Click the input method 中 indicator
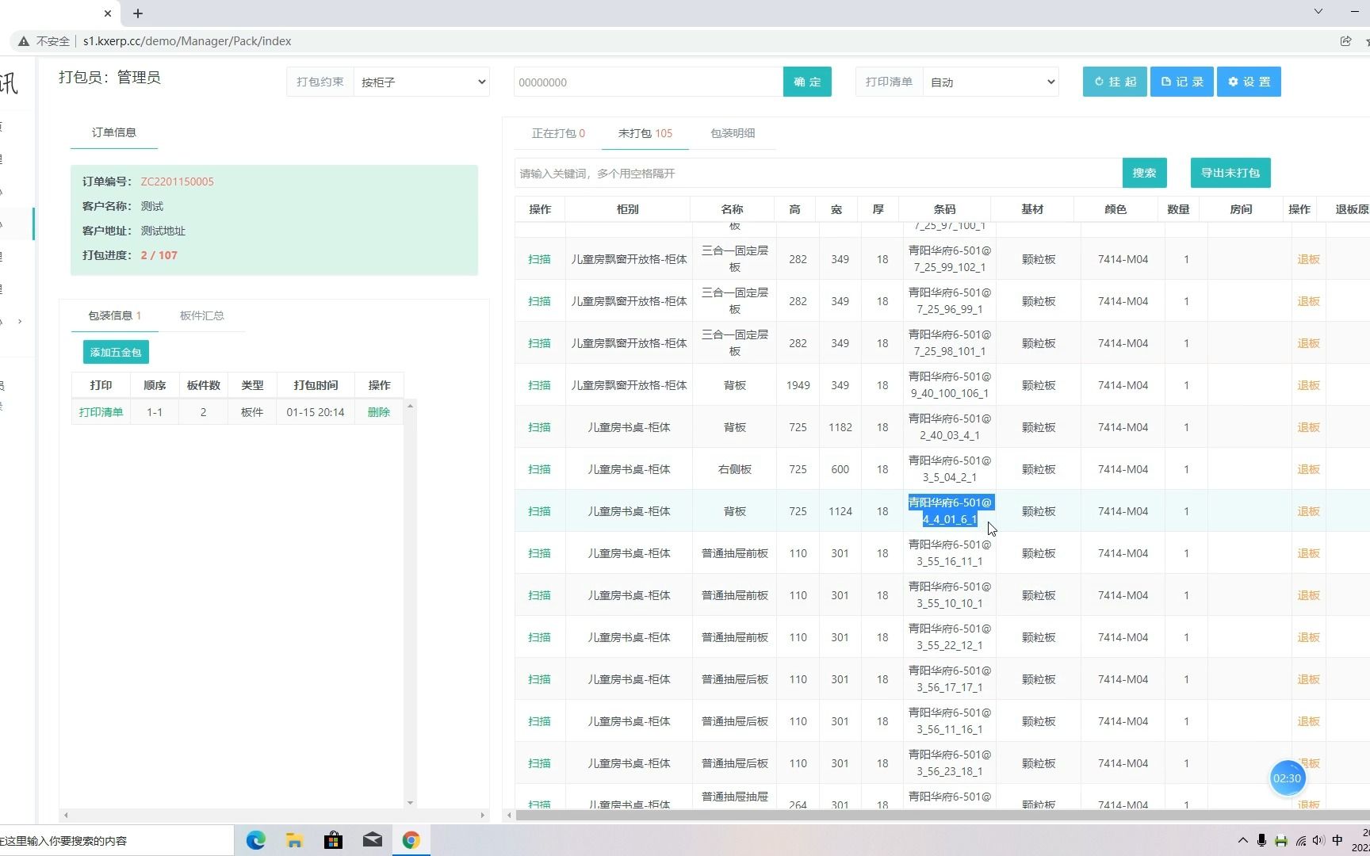 [x=1337, y=840]
